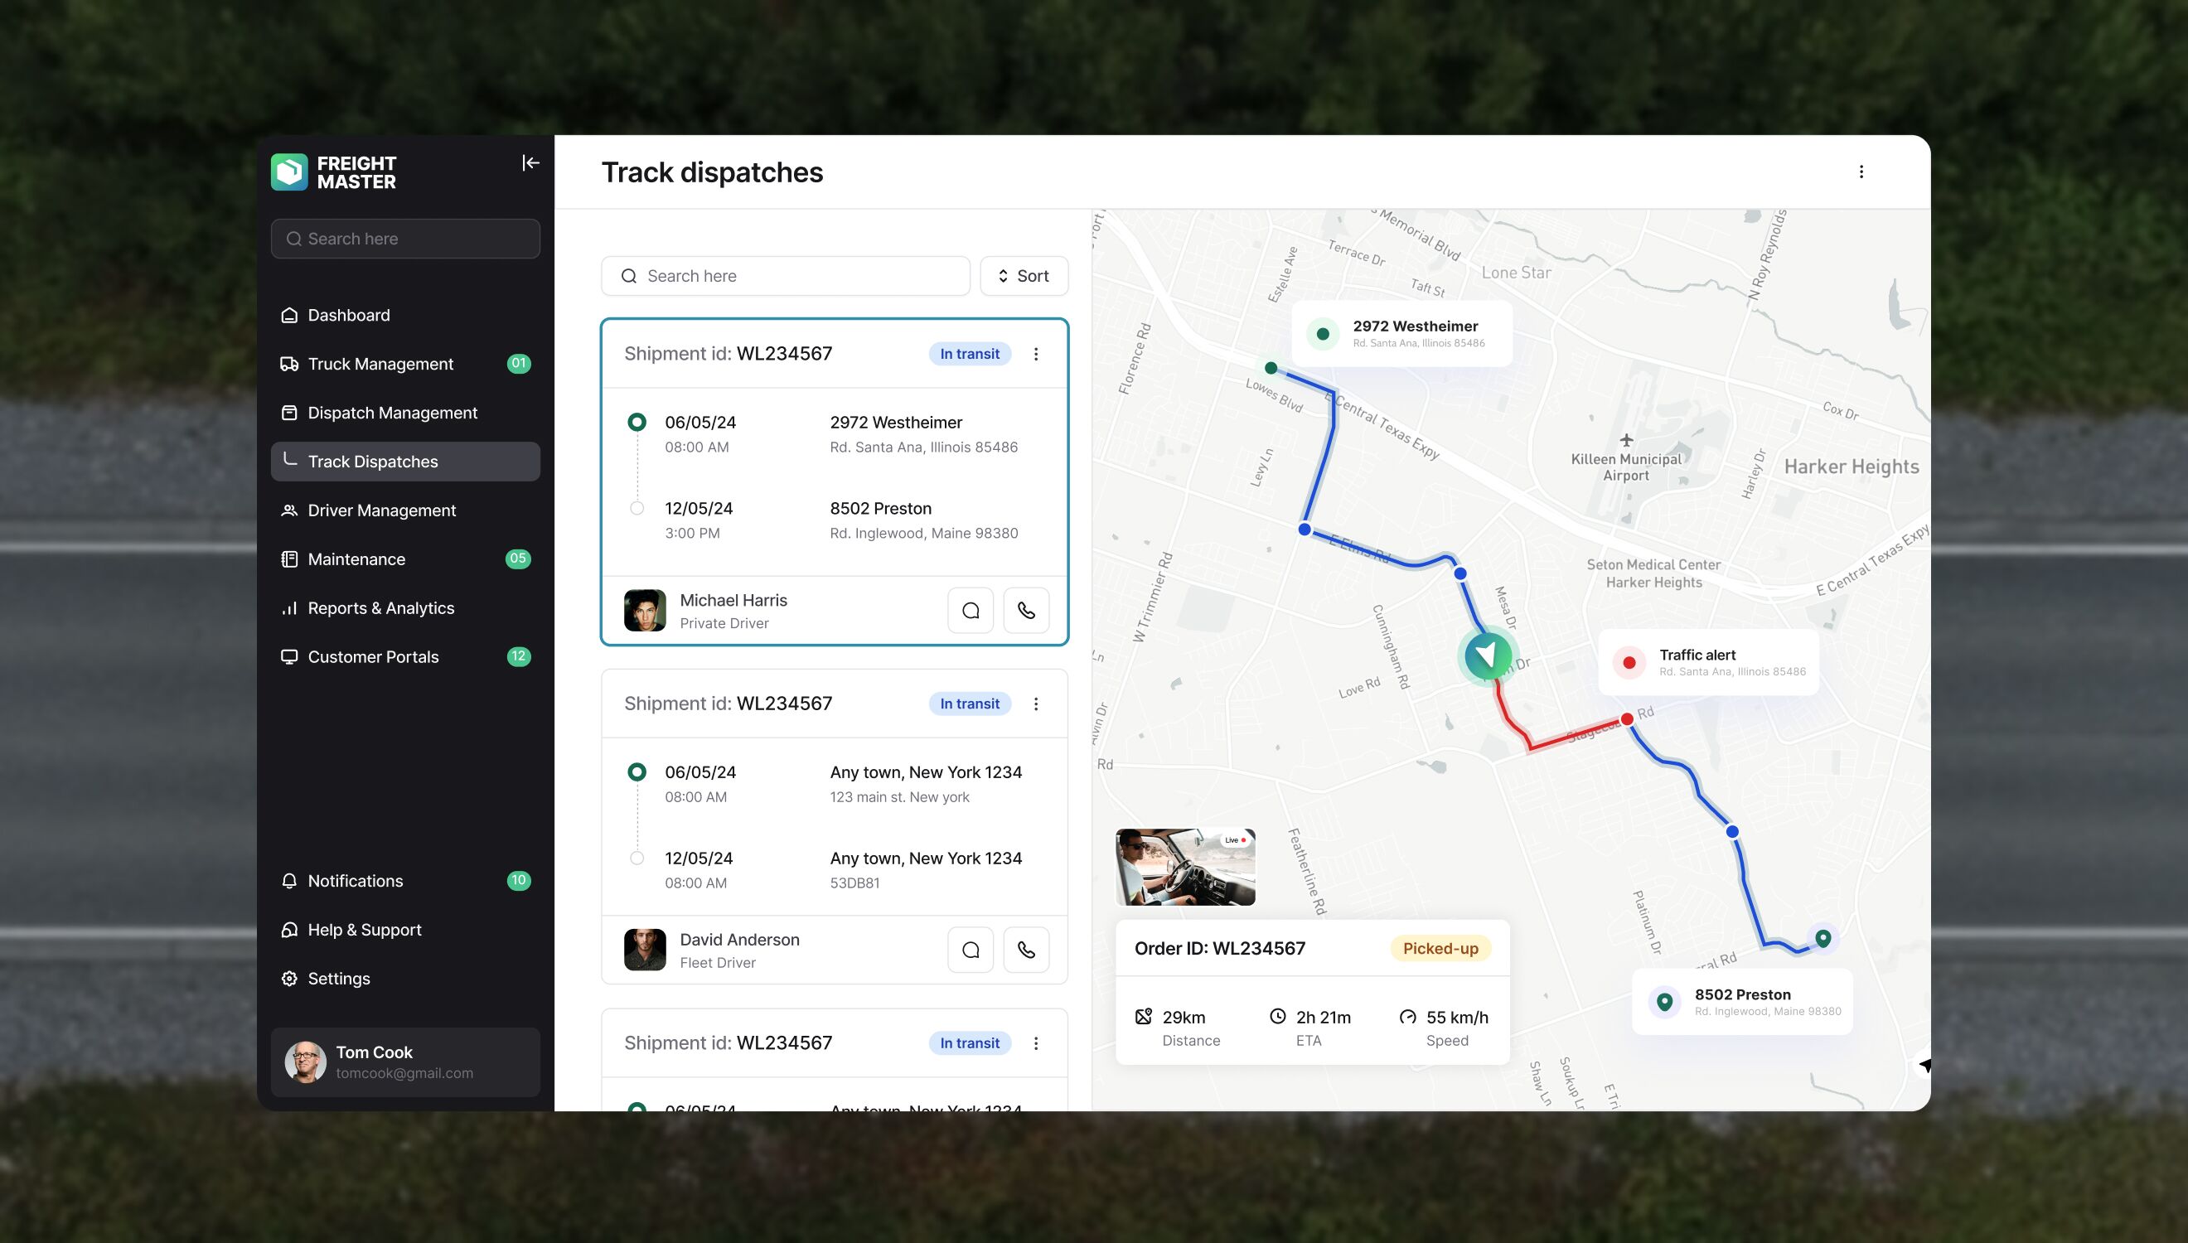Click In transit badge on third shipment
Viewport: 2188px width, 1243px height.
pos(969,1042)
